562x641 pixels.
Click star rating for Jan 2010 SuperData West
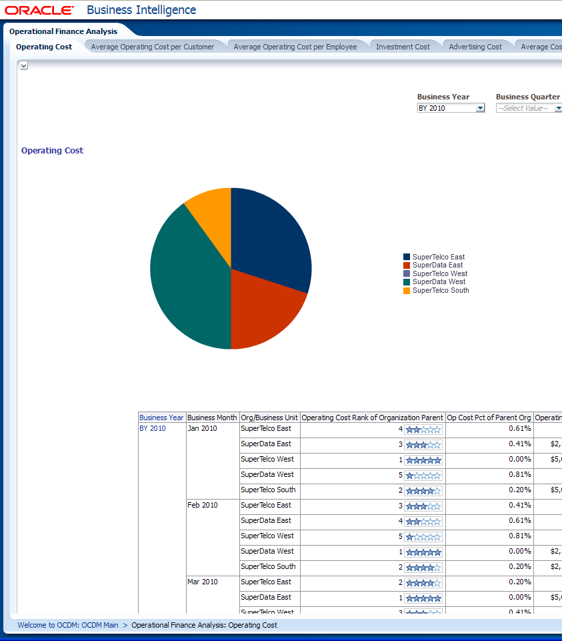pyautogui.click(x=423, y=476)
